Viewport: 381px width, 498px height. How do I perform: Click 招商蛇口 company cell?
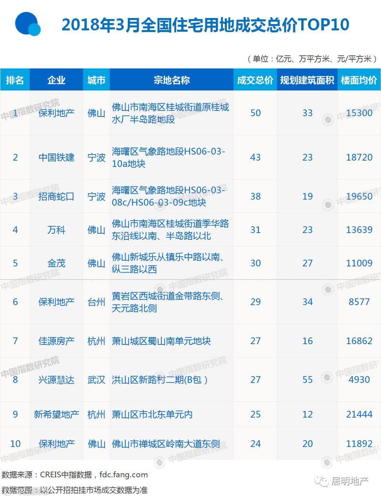56,196
